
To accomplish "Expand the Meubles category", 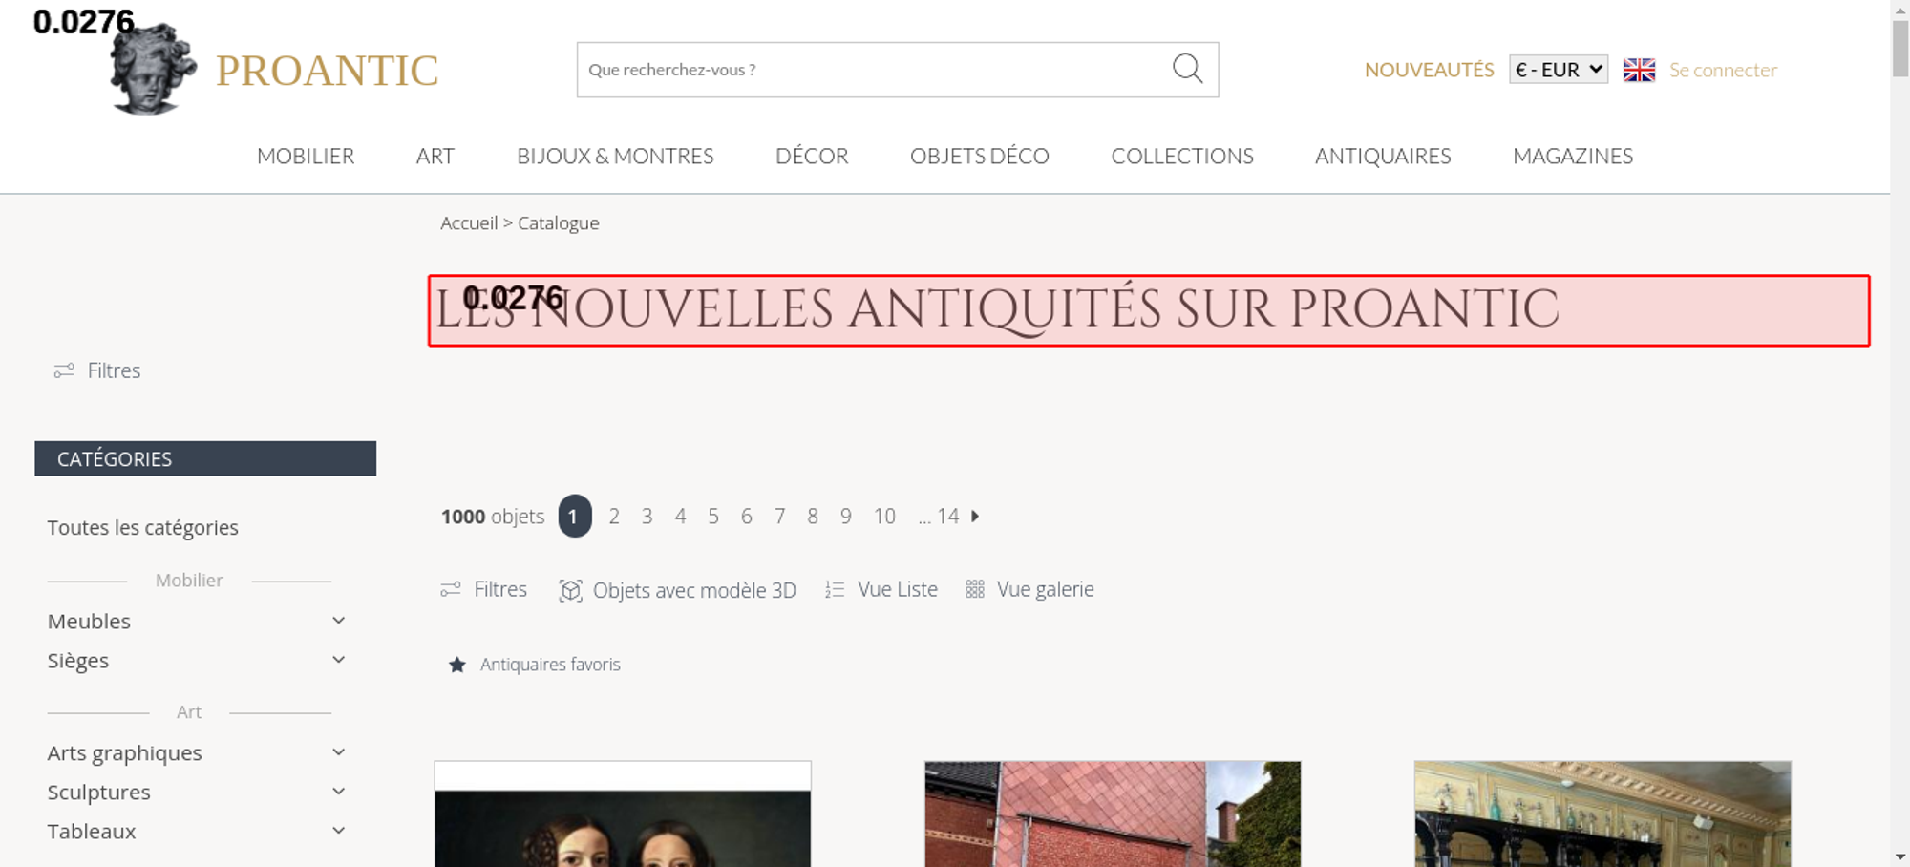I will tap(338, 621).
